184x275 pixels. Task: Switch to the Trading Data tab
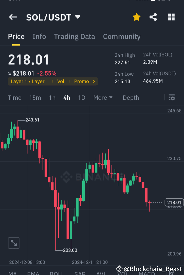[74, 36]
